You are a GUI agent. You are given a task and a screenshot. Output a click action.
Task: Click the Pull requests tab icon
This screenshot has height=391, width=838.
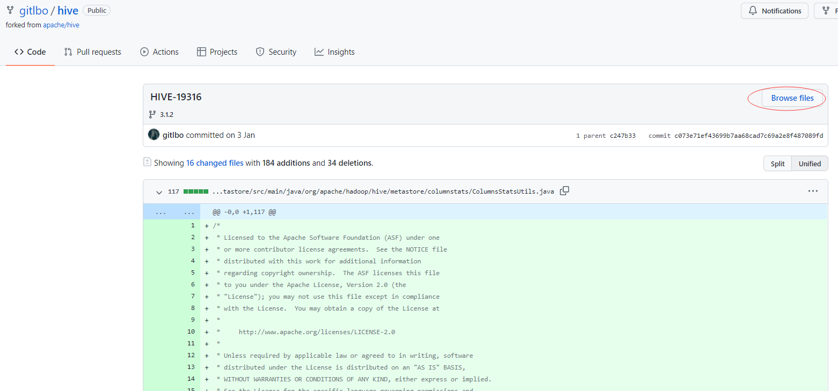tap(68, 52)
